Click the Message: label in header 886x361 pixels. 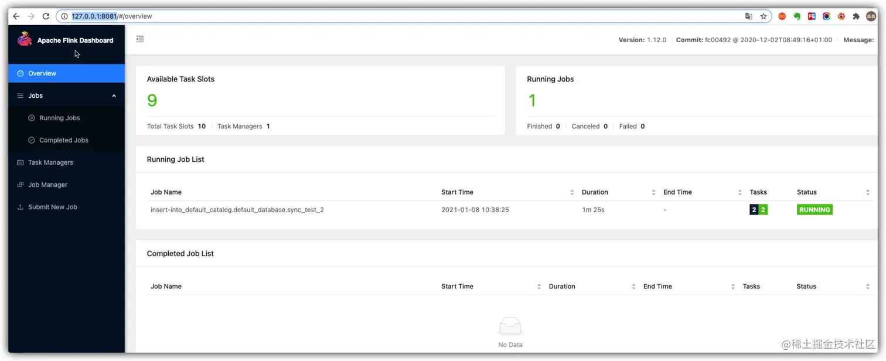[859, 40]
